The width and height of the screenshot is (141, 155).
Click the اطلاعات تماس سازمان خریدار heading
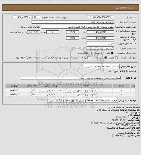[124, 107]
